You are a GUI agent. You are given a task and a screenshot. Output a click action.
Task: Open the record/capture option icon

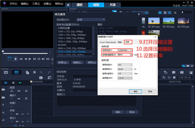point(27,72)
